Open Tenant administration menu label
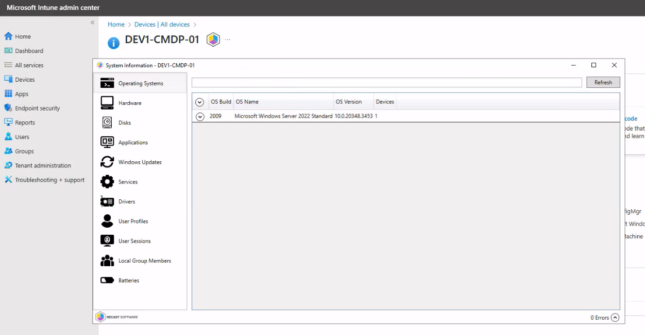 pos(43,165)
